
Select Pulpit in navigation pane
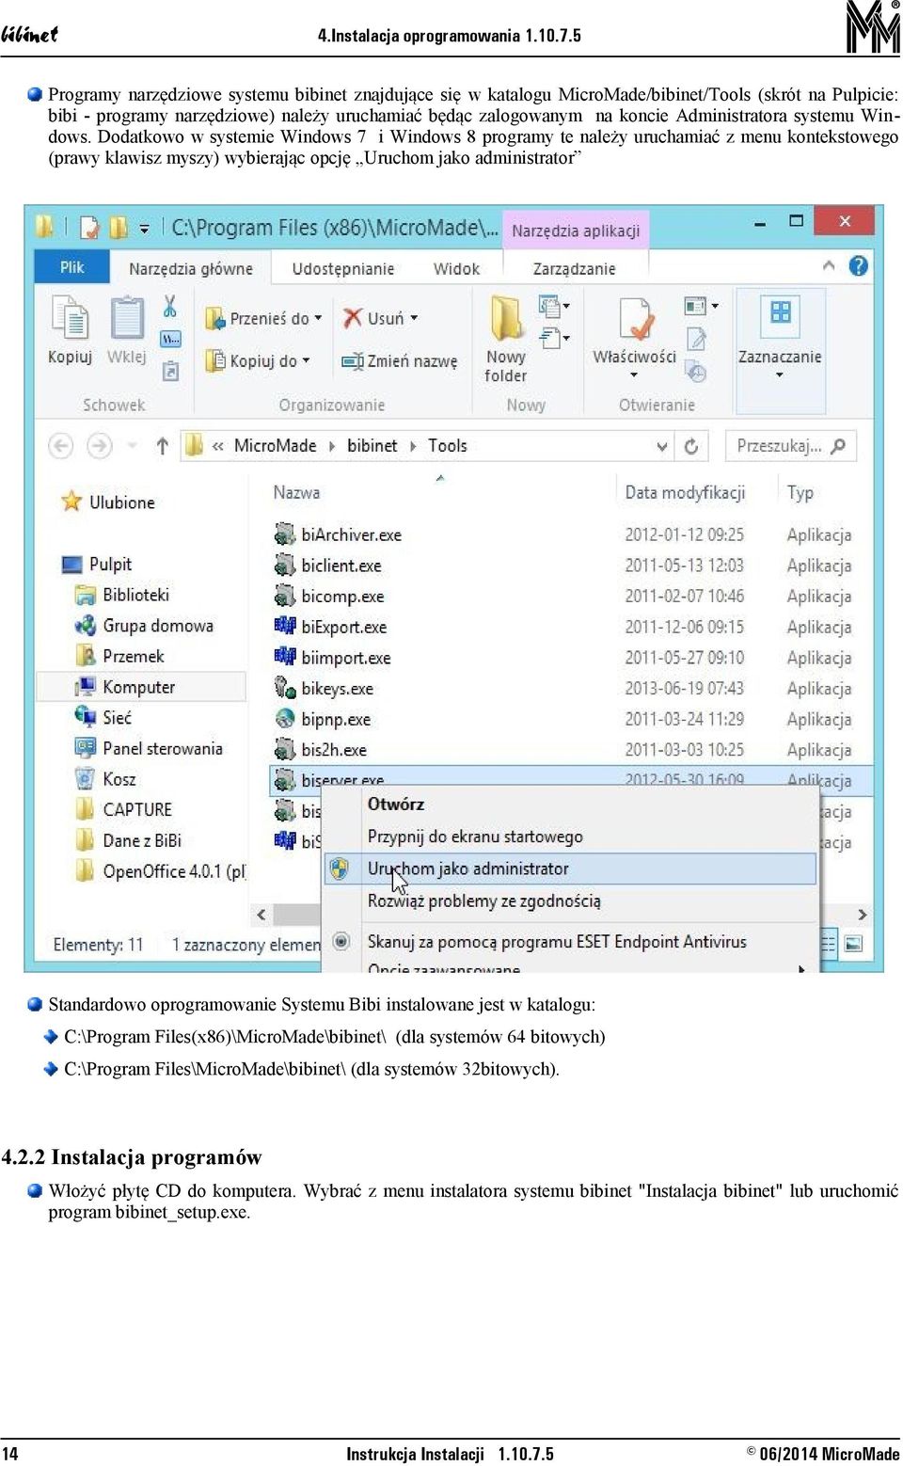pos(110,564)
